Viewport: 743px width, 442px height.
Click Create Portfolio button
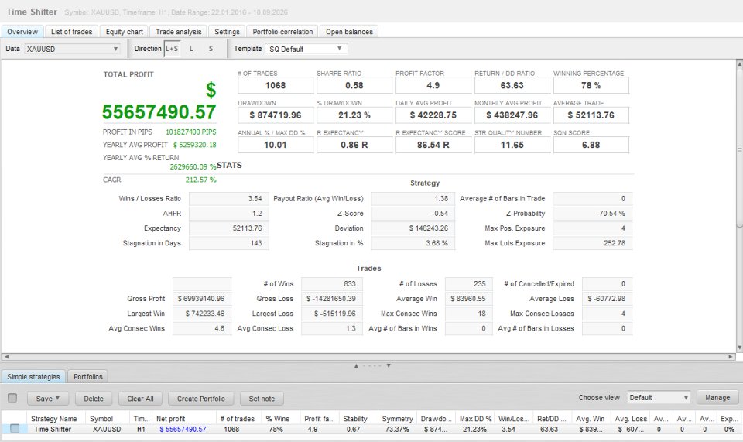tap(201, 399)
